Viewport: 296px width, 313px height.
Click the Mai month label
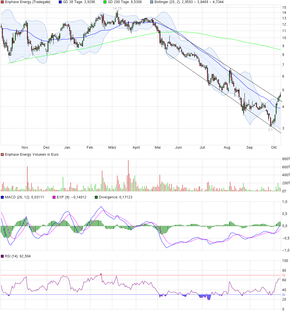(x=158, y=148)
